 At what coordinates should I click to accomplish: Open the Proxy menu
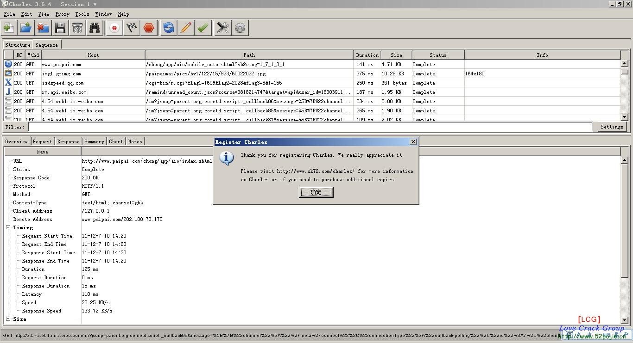[x=63, y=14]
